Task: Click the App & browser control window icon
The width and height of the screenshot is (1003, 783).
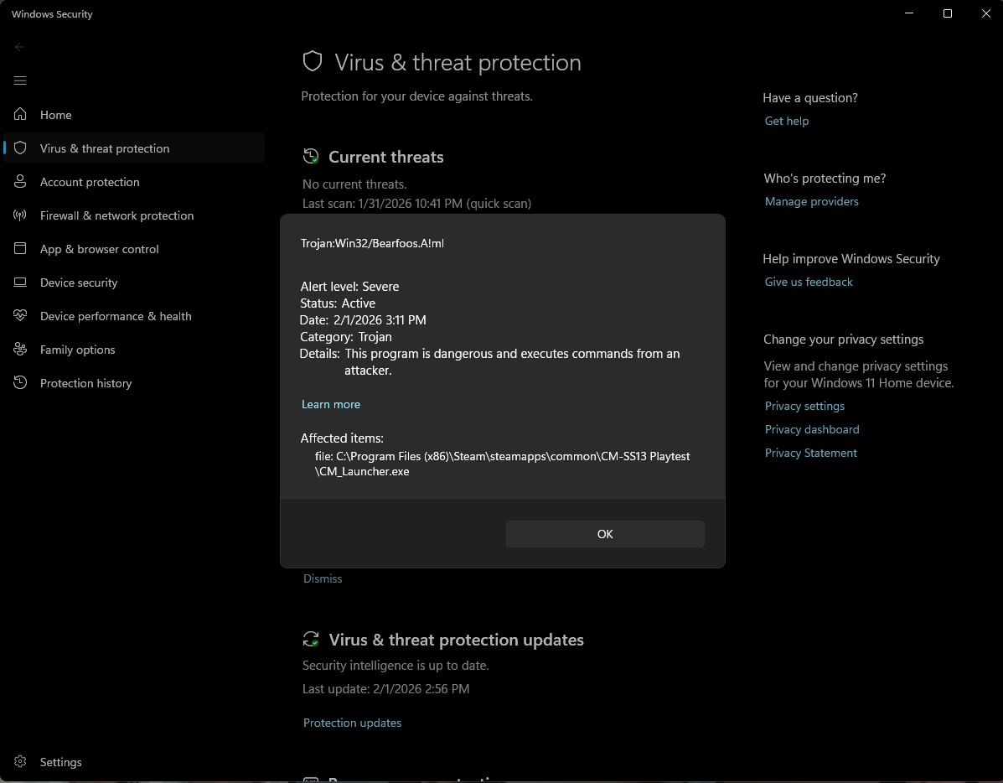Action: tap(21, 249)
